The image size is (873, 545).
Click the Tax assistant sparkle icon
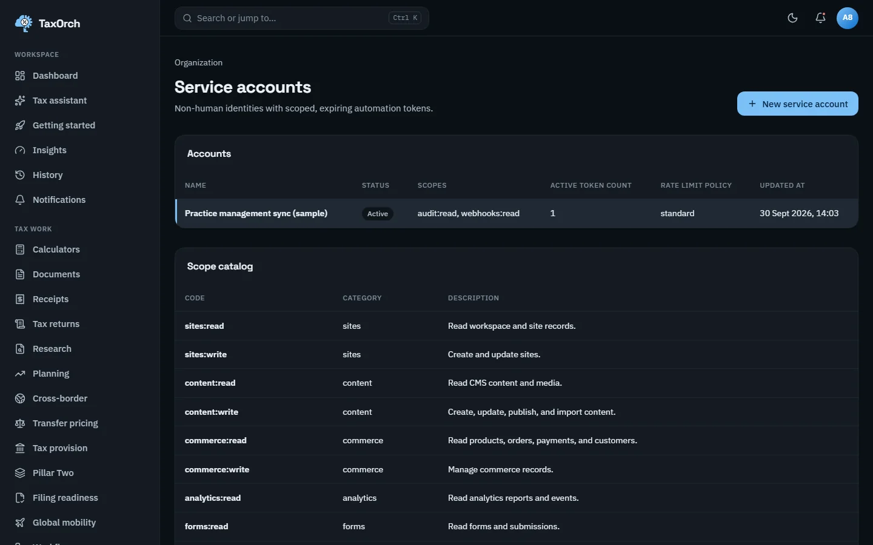[x=20, y=101]
